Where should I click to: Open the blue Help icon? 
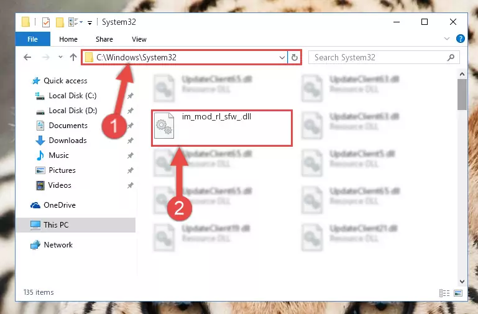(x=461, y=39)
